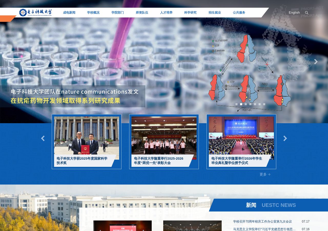Click the arrow beside 更多
Viewport: 328px width, 231px height.
coord(269,175)
